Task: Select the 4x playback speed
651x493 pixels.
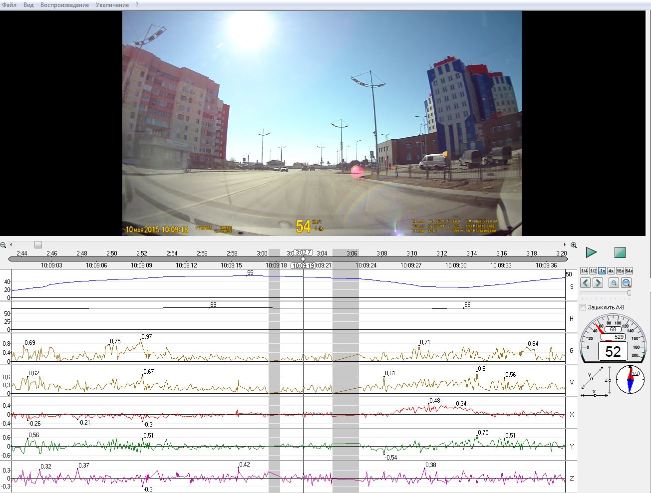Action: pyautogui.click(x=611, y=271)
